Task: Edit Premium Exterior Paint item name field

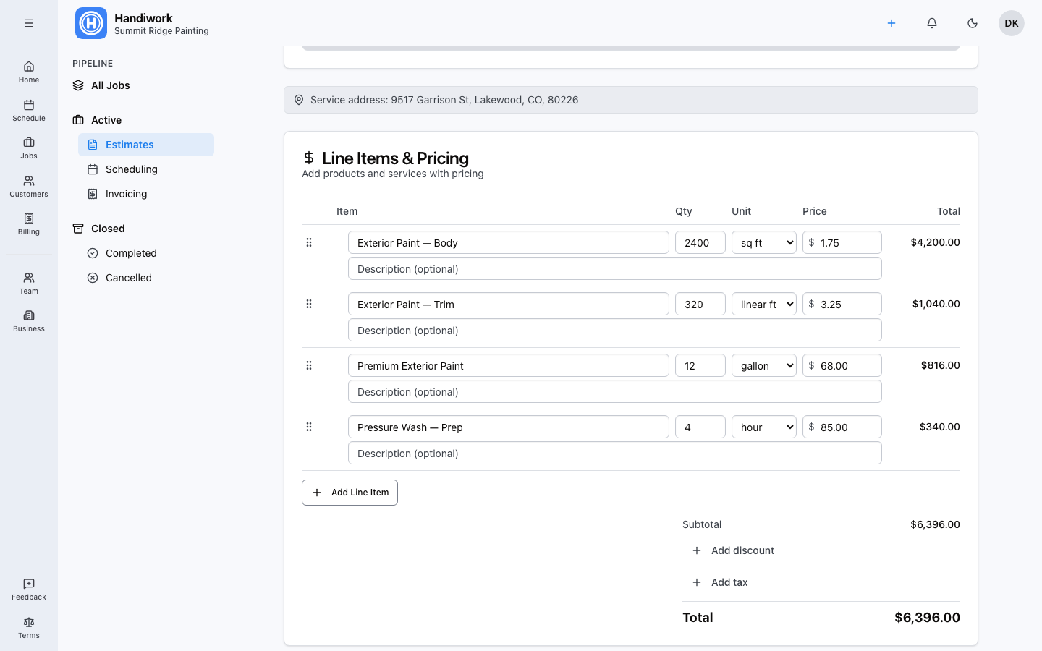Action: coord(509,365)
